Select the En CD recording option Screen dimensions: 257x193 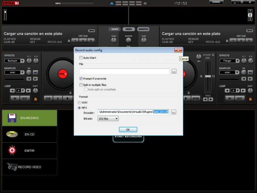30,134
